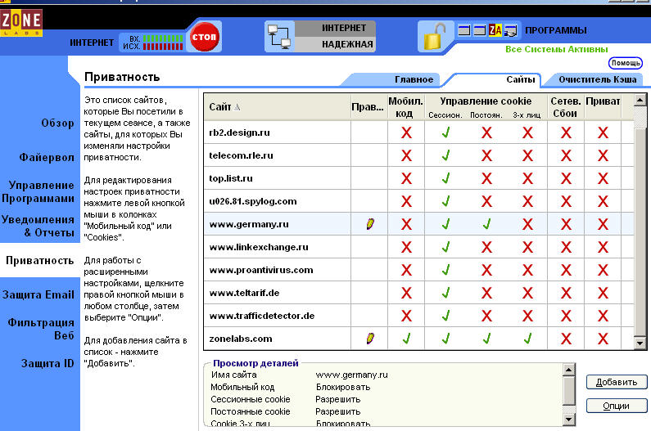Toggle persistent cookie for top.list.ru
651x431 pixels.
[x=486, y=178]
